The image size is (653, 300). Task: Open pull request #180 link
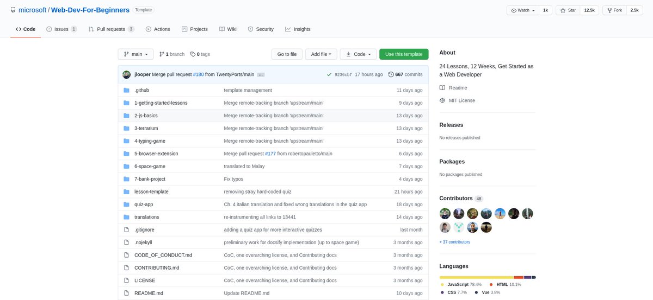click(x=198, y=74)
